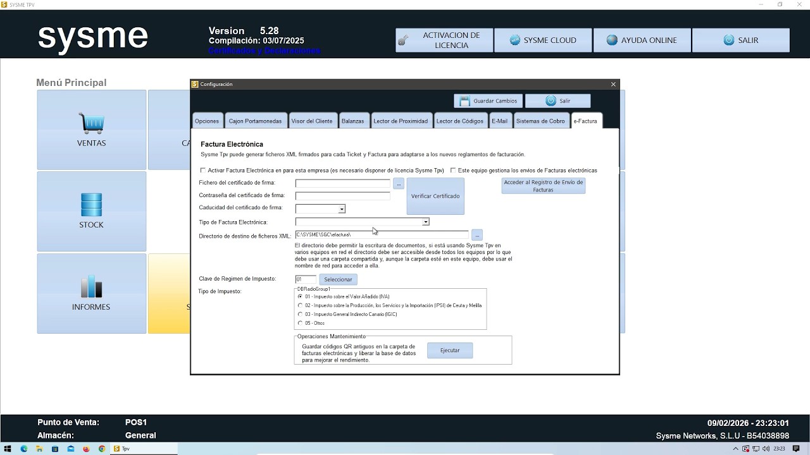Open File Explorer from the taskbar
The width and height of the screenshot is (810, 455).
(39, 449)
